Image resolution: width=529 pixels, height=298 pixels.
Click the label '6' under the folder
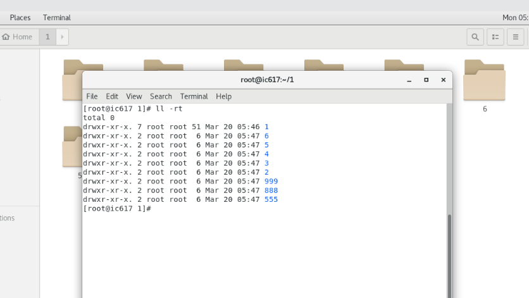pyautogui.click(x=485, y=109)
